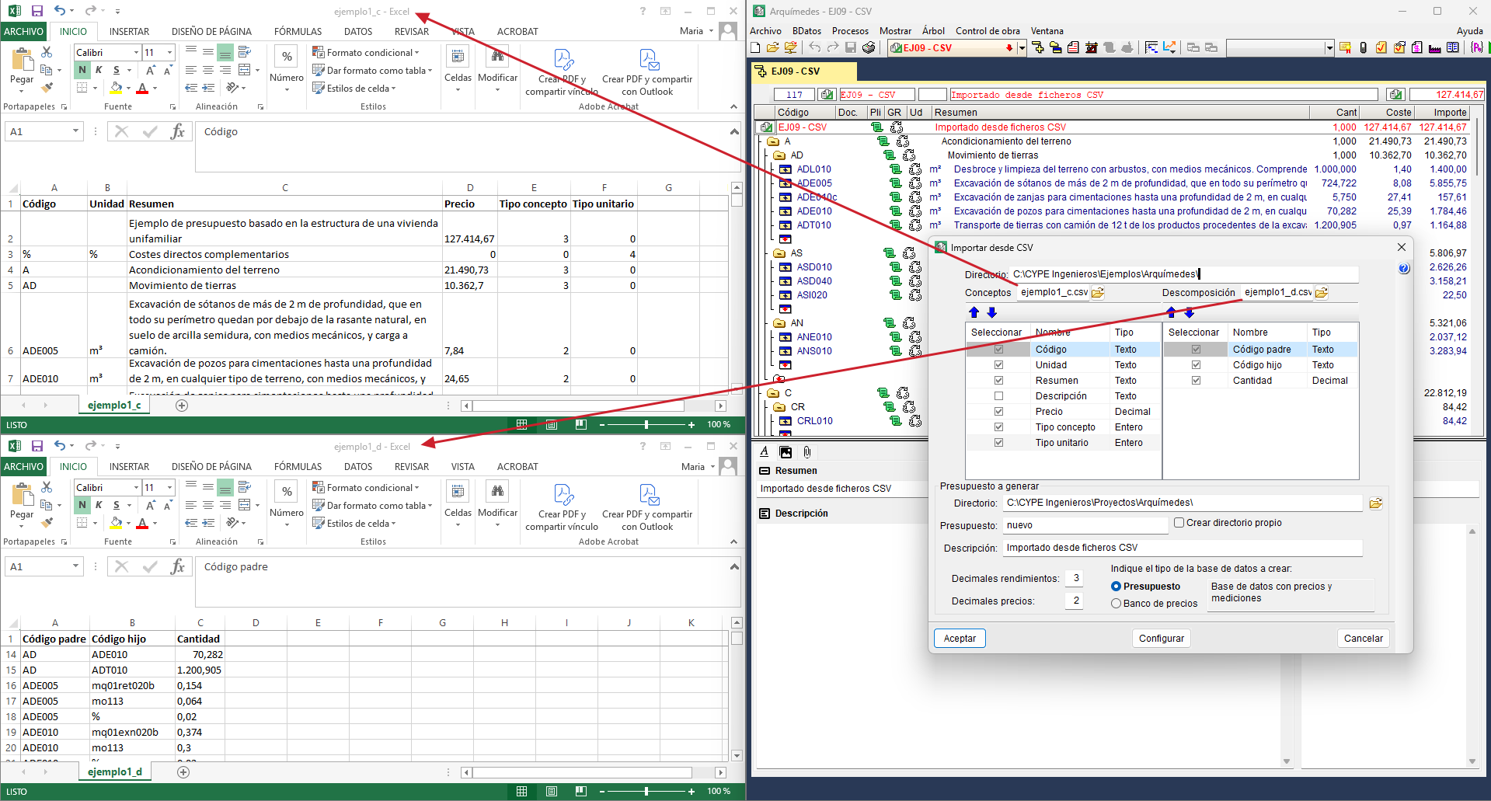Viewport: 1491px width, 801px height.
Task: Move Conceptos field up with blue arrow
Action: pyautogui.click(x=974, y=312)
